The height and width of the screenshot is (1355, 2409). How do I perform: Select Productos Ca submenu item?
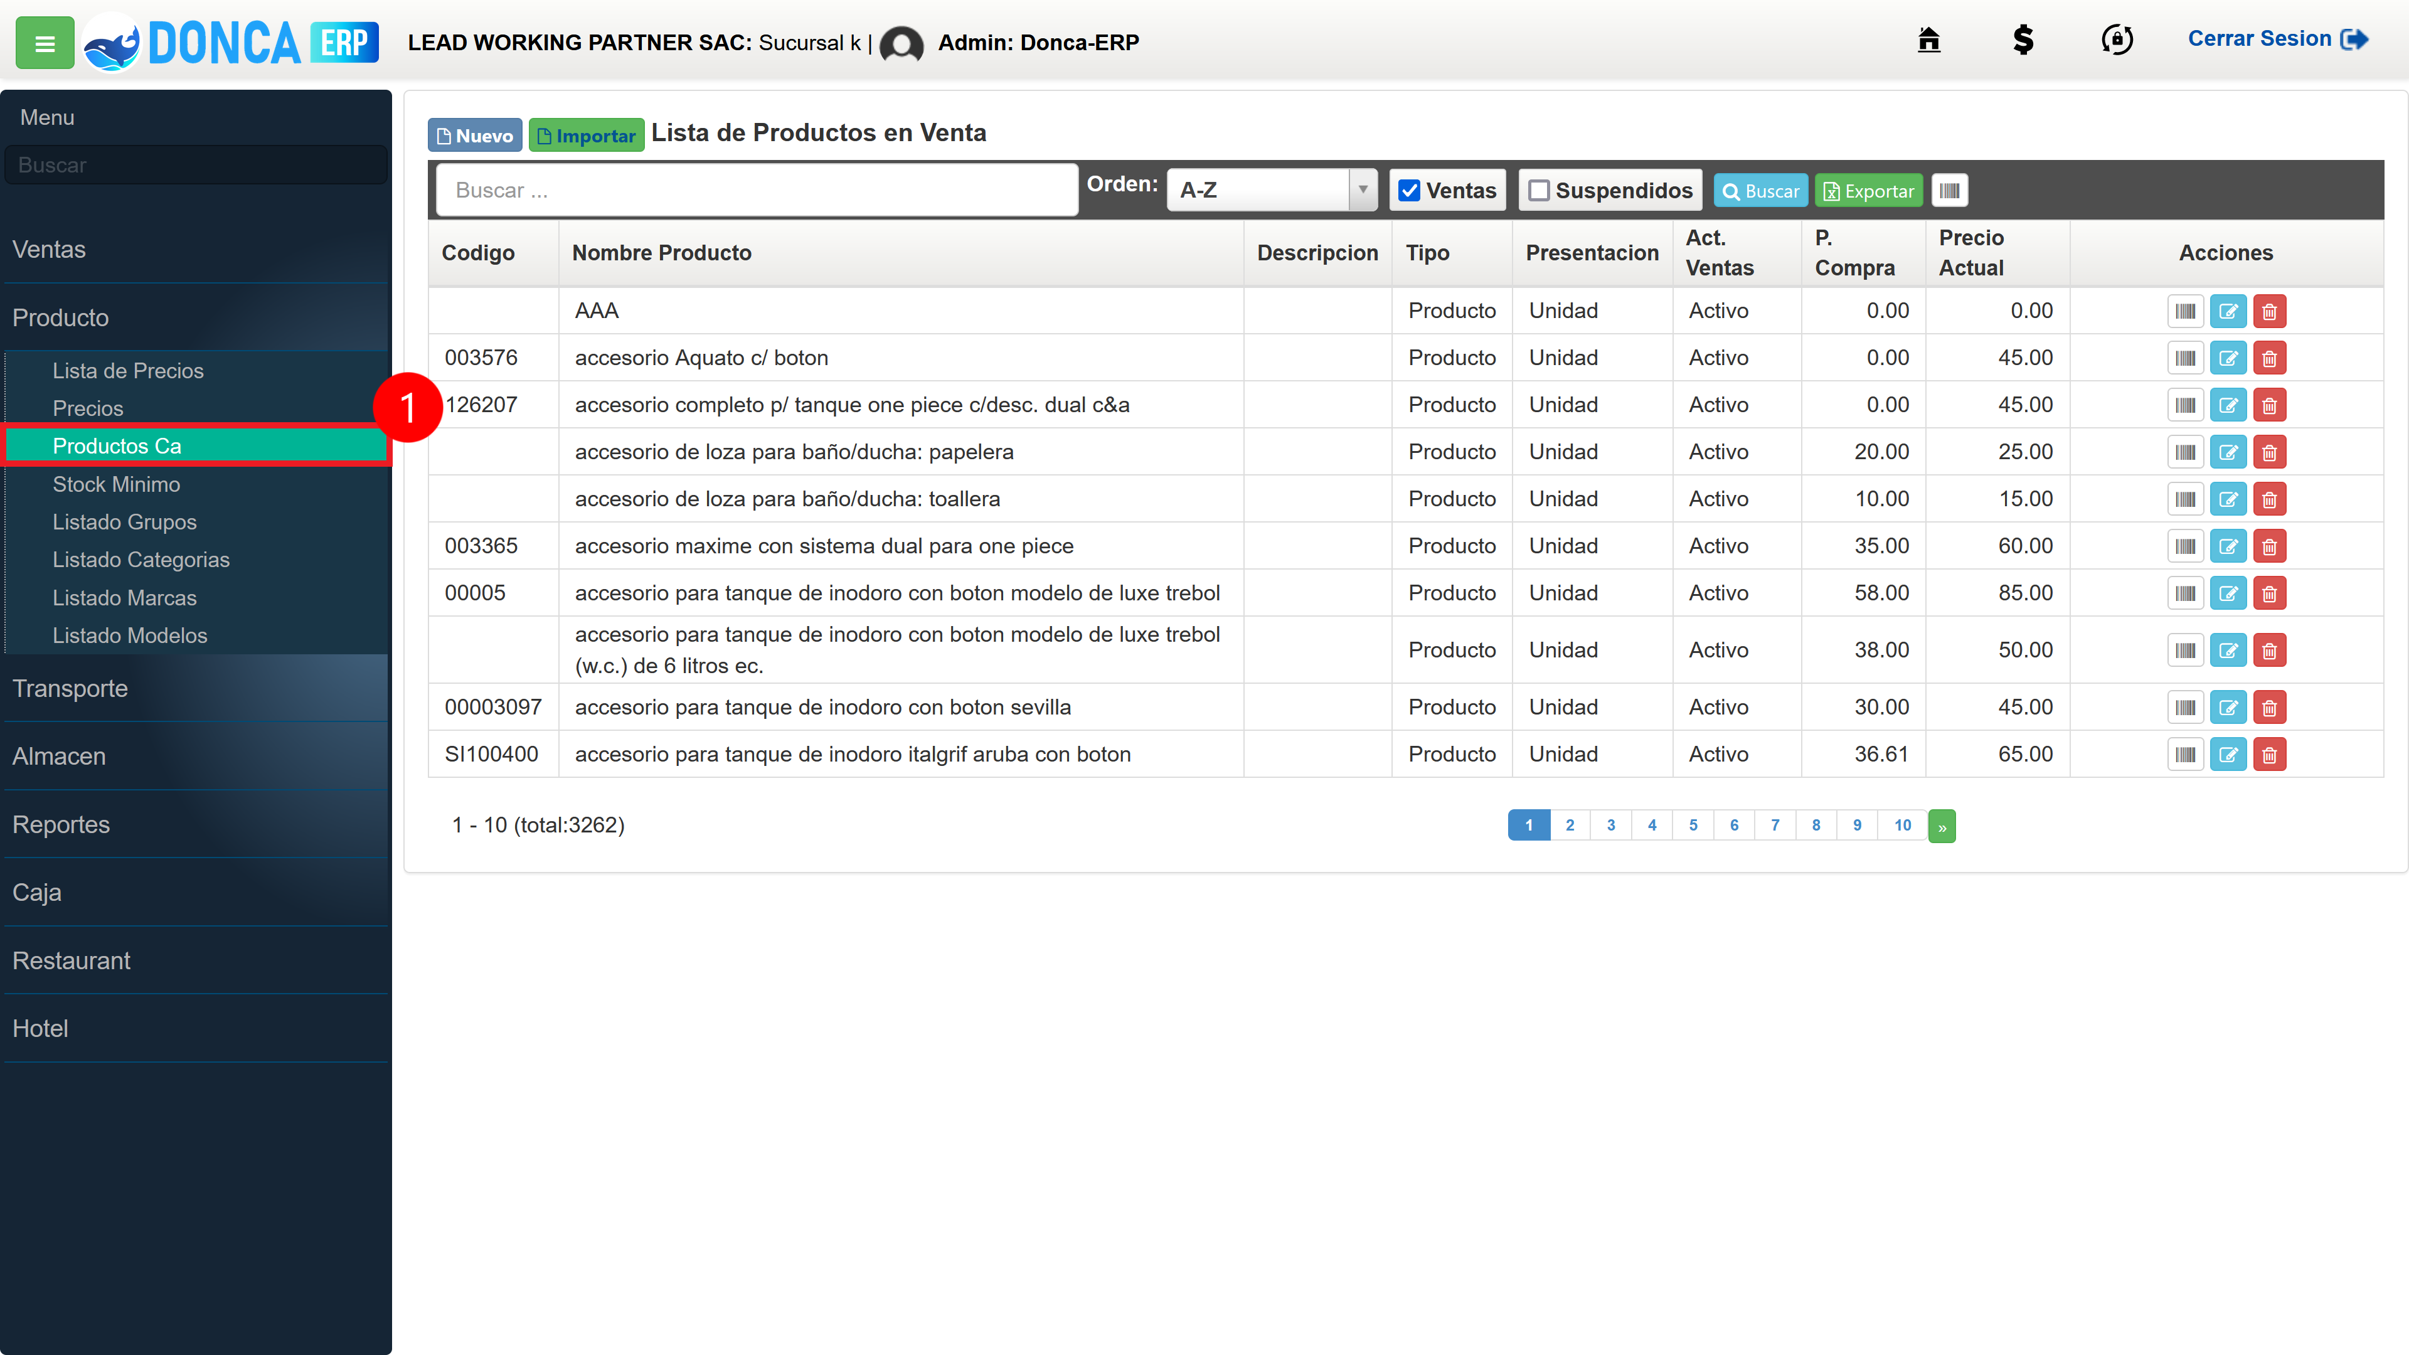196,446
